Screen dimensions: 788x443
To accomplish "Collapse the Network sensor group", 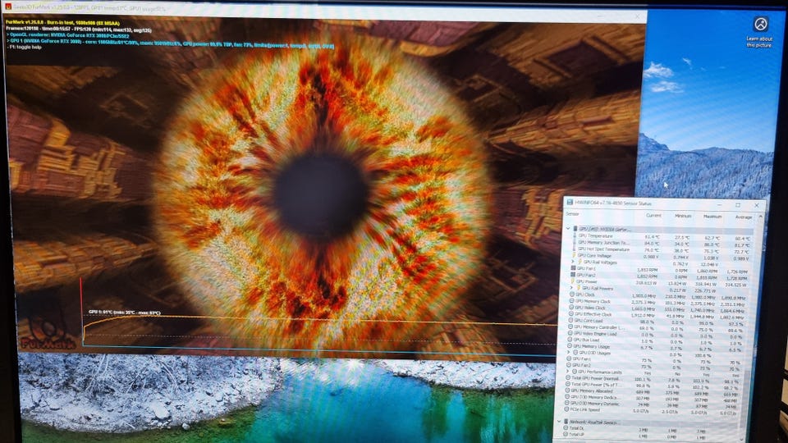I will click(x=559, y=422).
